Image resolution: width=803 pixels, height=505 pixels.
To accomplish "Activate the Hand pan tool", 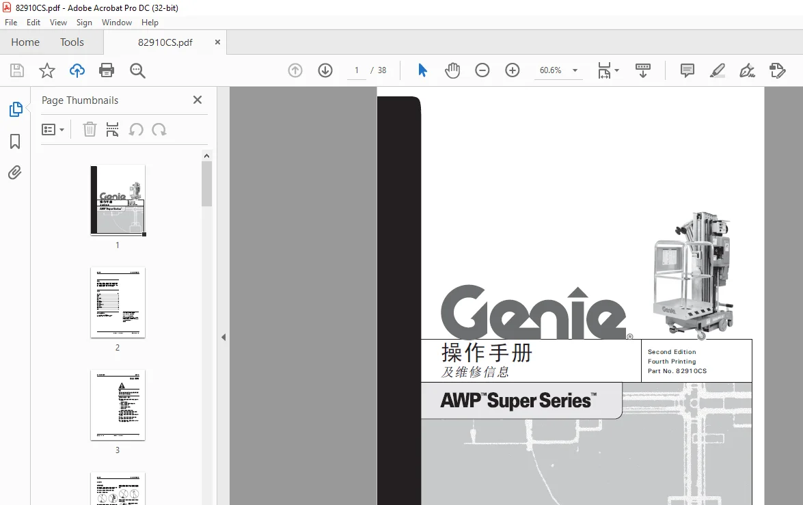I will 452,70.
